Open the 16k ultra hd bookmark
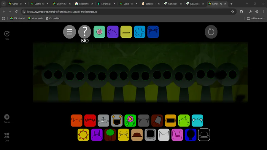267x150 pixels. pos(18,18)
